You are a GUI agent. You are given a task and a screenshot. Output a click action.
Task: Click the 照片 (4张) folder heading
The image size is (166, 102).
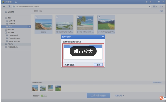pyautogui.click(x=38, y=11)
